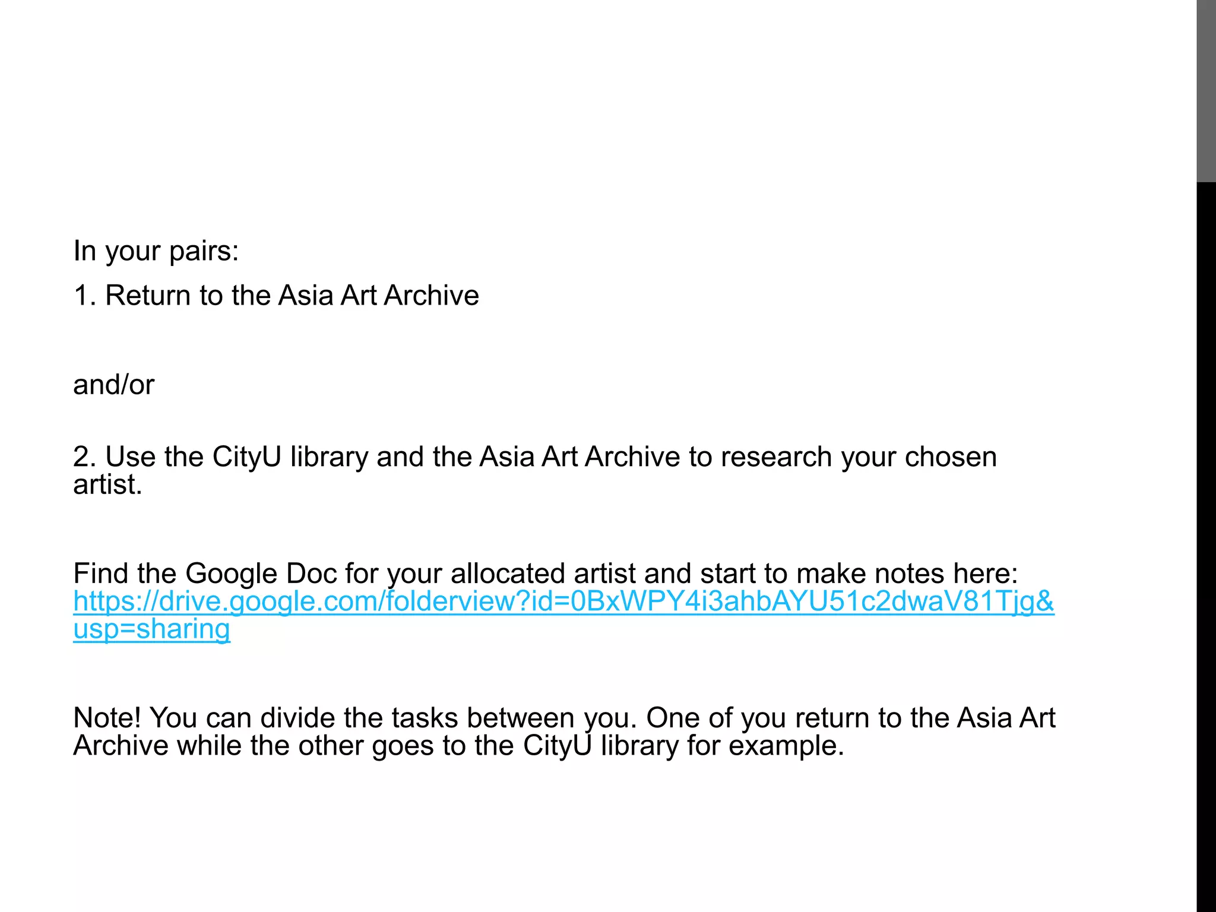Screen dimensions: 1216x912
Task: Click the words 'research your chosen'
Action: tap(859, 457)
